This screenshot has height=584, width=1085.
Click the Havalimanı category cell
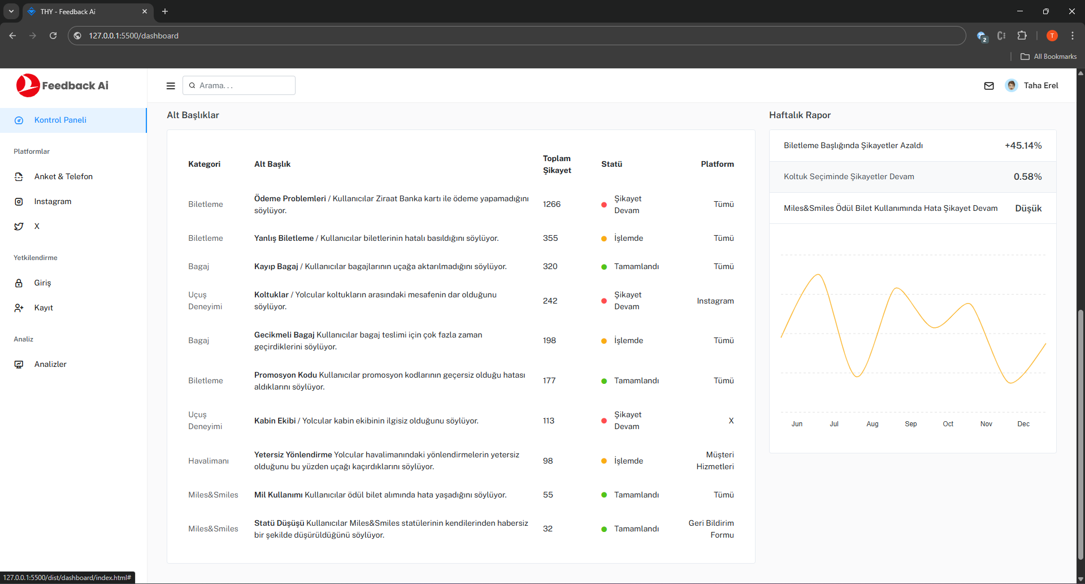(209, 461)
